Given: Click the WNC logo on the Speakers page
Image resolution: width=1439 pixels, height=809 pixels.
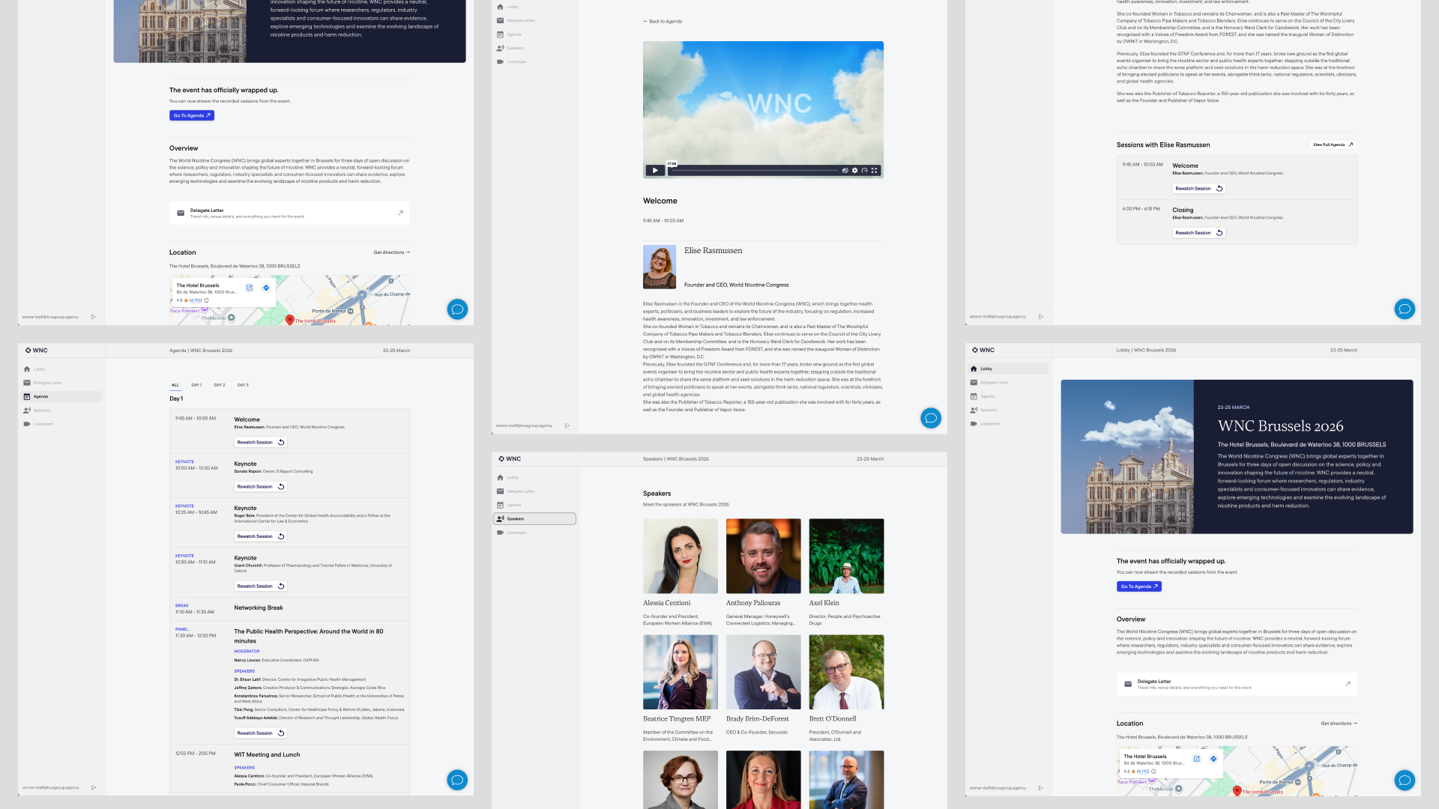Looking at the screenshot, I should pyautogui.click(x=510, y=458).
